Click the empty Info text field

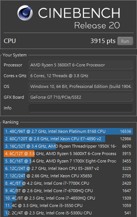tap(81, 108)
